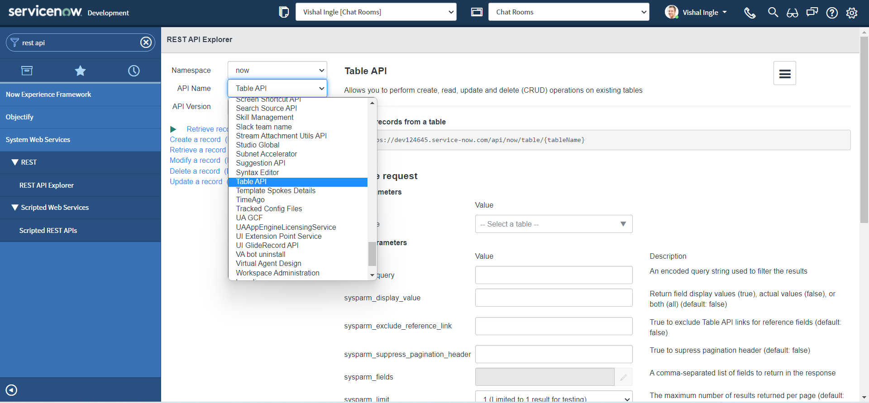Focus sysparm_suppress_pagination_header field
The image size is (869, 403).
tap(554, 354)
